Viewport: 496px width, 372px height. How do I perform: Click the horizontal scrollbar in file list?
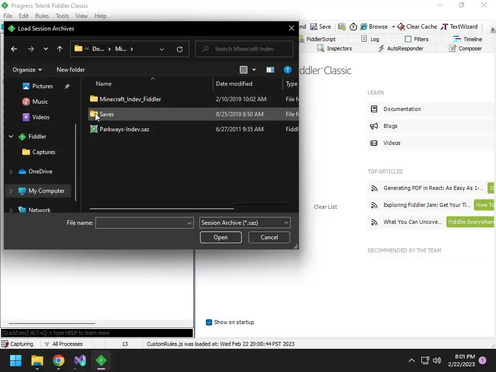click(x=162, y=208)
